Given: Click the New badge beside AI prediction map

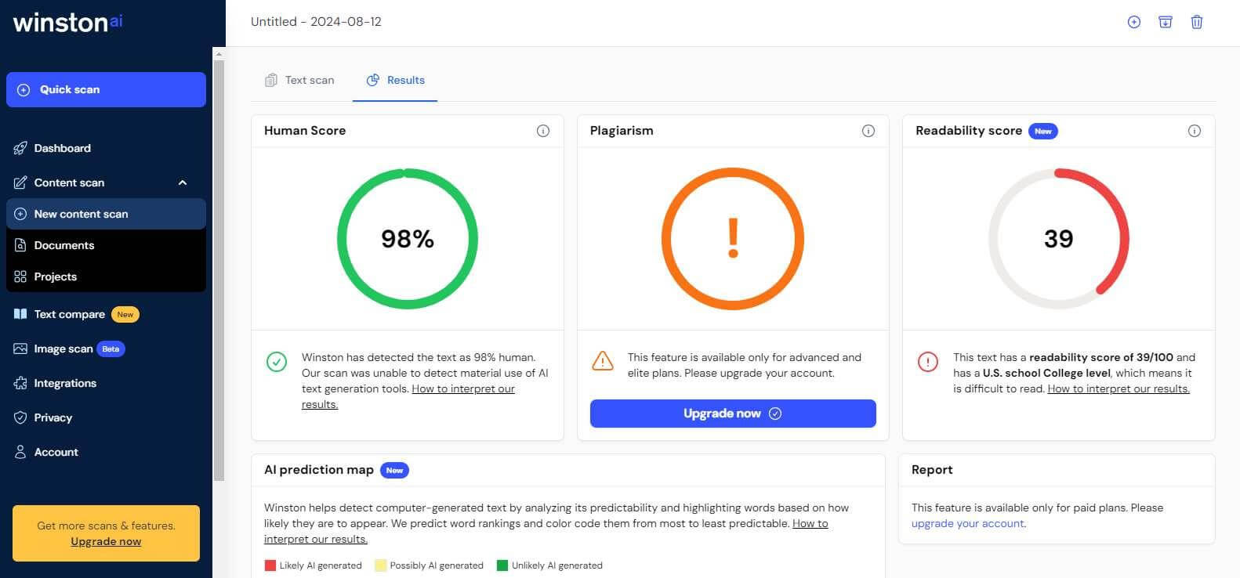Looking at the screenshot, I should point(394,470).
